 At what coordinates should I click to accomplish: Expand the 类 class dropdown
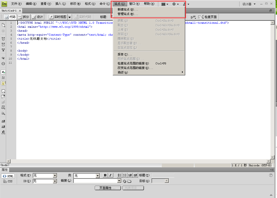click(x=97, y=176)
